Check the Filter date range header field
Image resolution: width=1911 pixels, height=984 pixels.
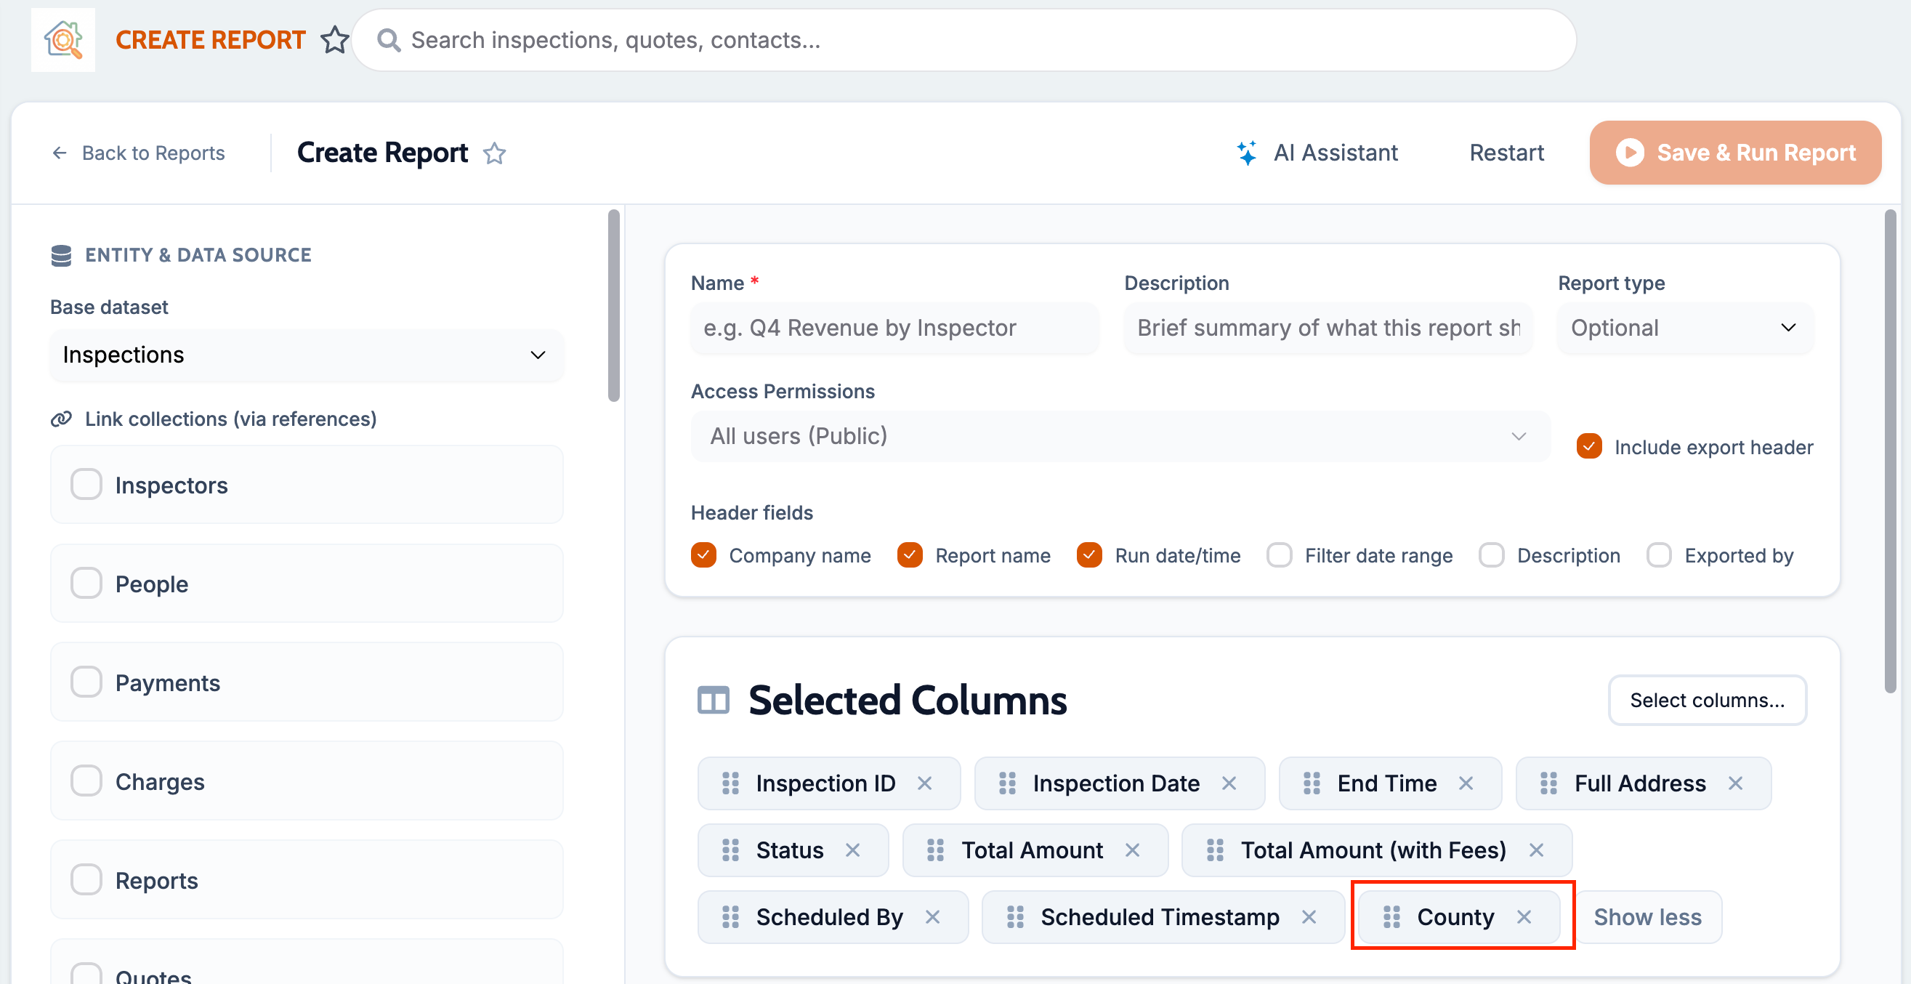tap(1279, 555)
